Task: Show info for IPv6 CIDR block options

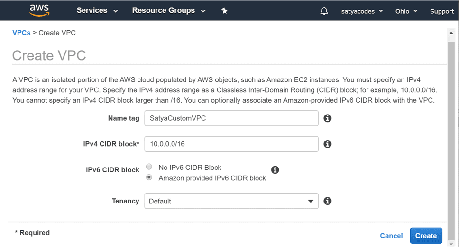Action: pyautogui.click(x=275, y=170)
